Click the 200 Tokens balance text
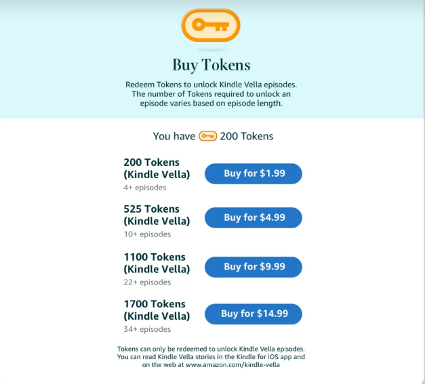The width and height of the screenshot is (425, 384). [246, 136]
